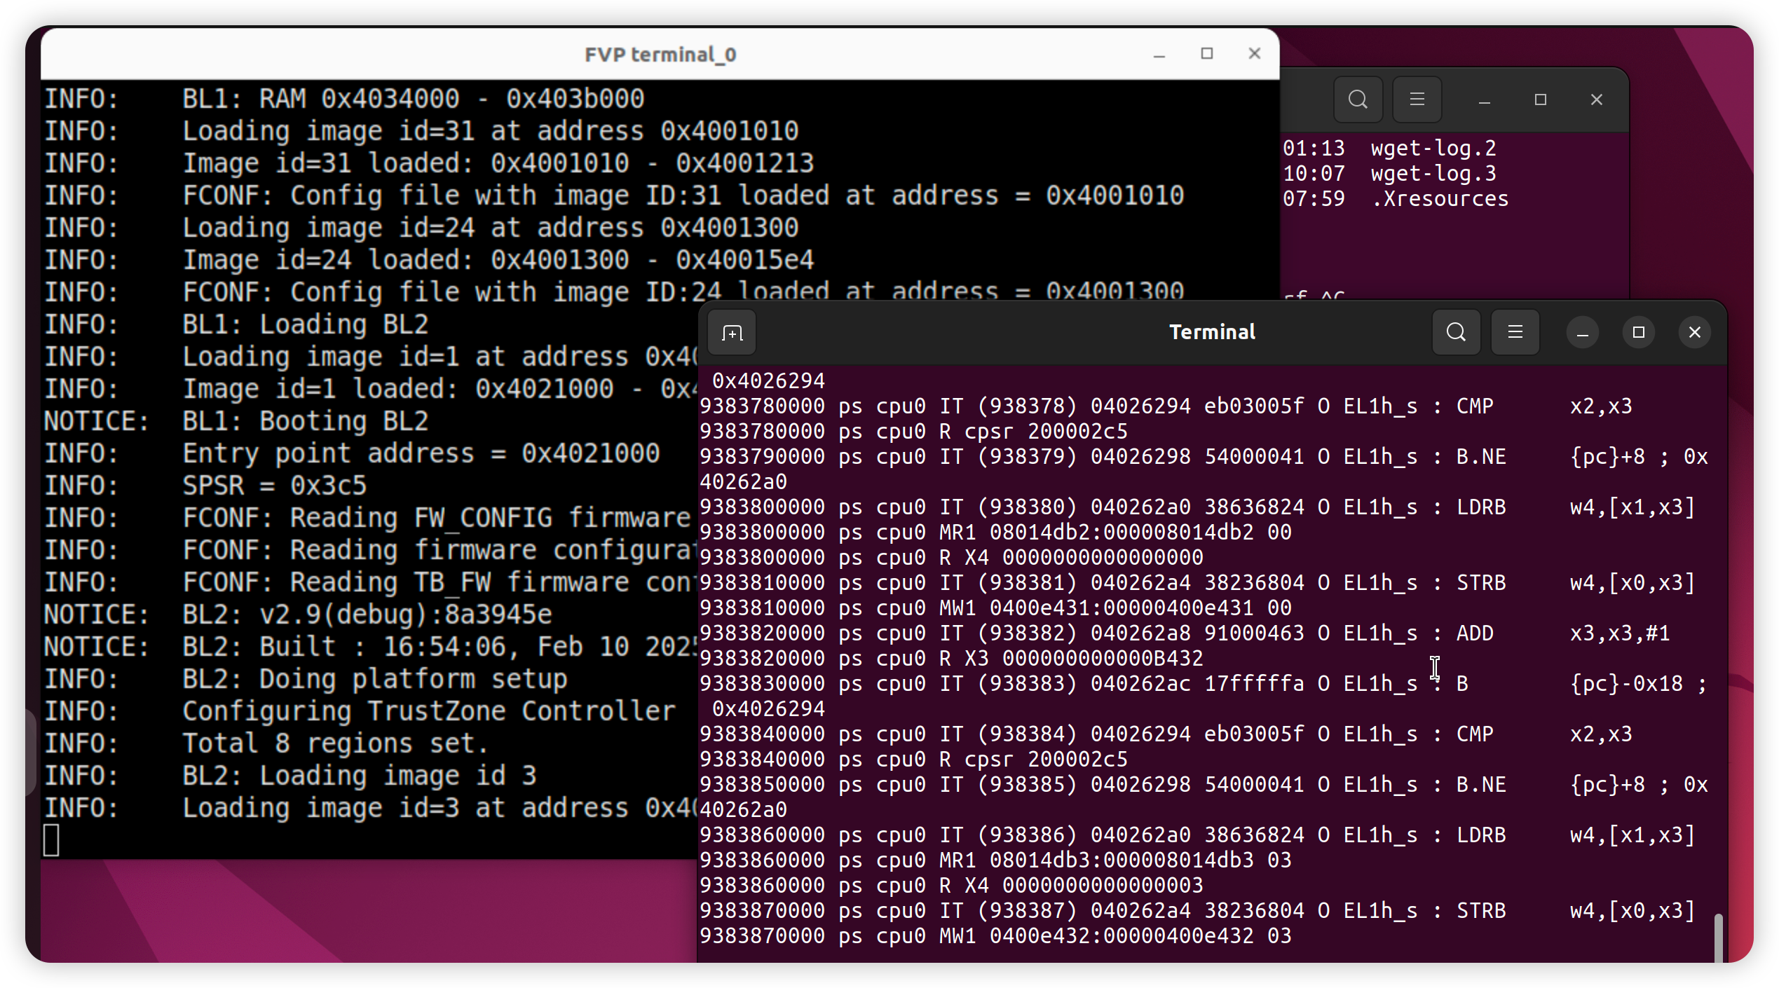
Task: Click search icon in background terminal window
Action: click(1358, 100)
